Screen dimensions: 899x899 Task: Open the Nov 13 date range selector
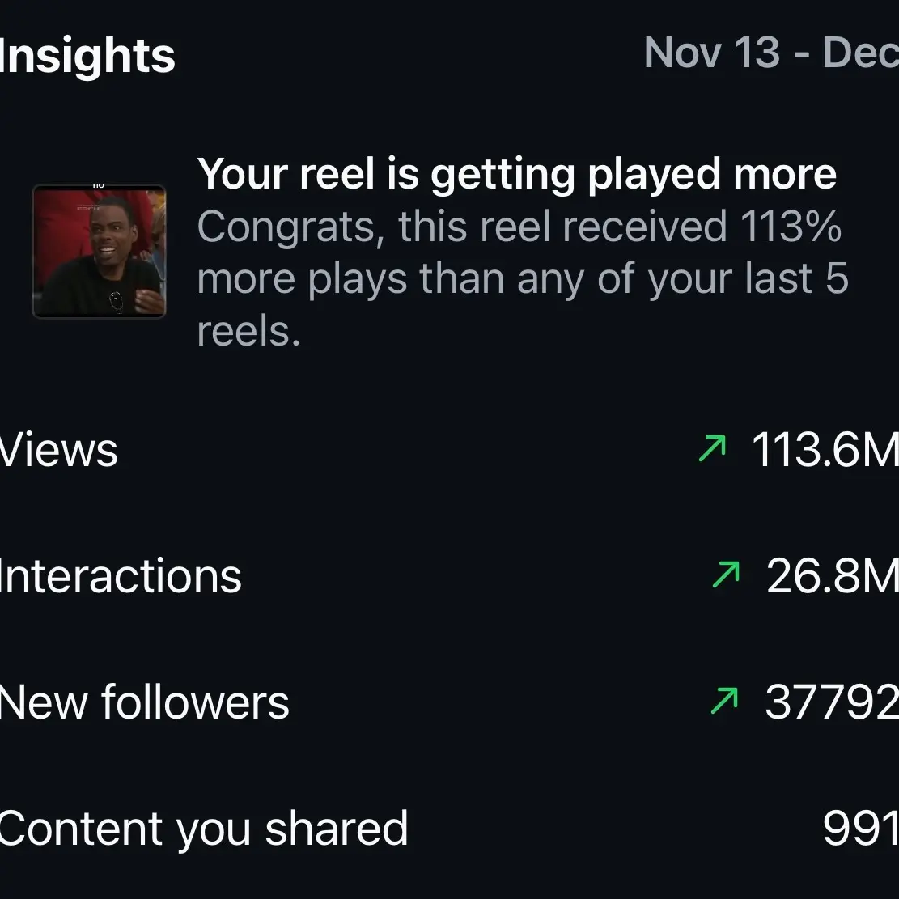click(x=770, y=54)
